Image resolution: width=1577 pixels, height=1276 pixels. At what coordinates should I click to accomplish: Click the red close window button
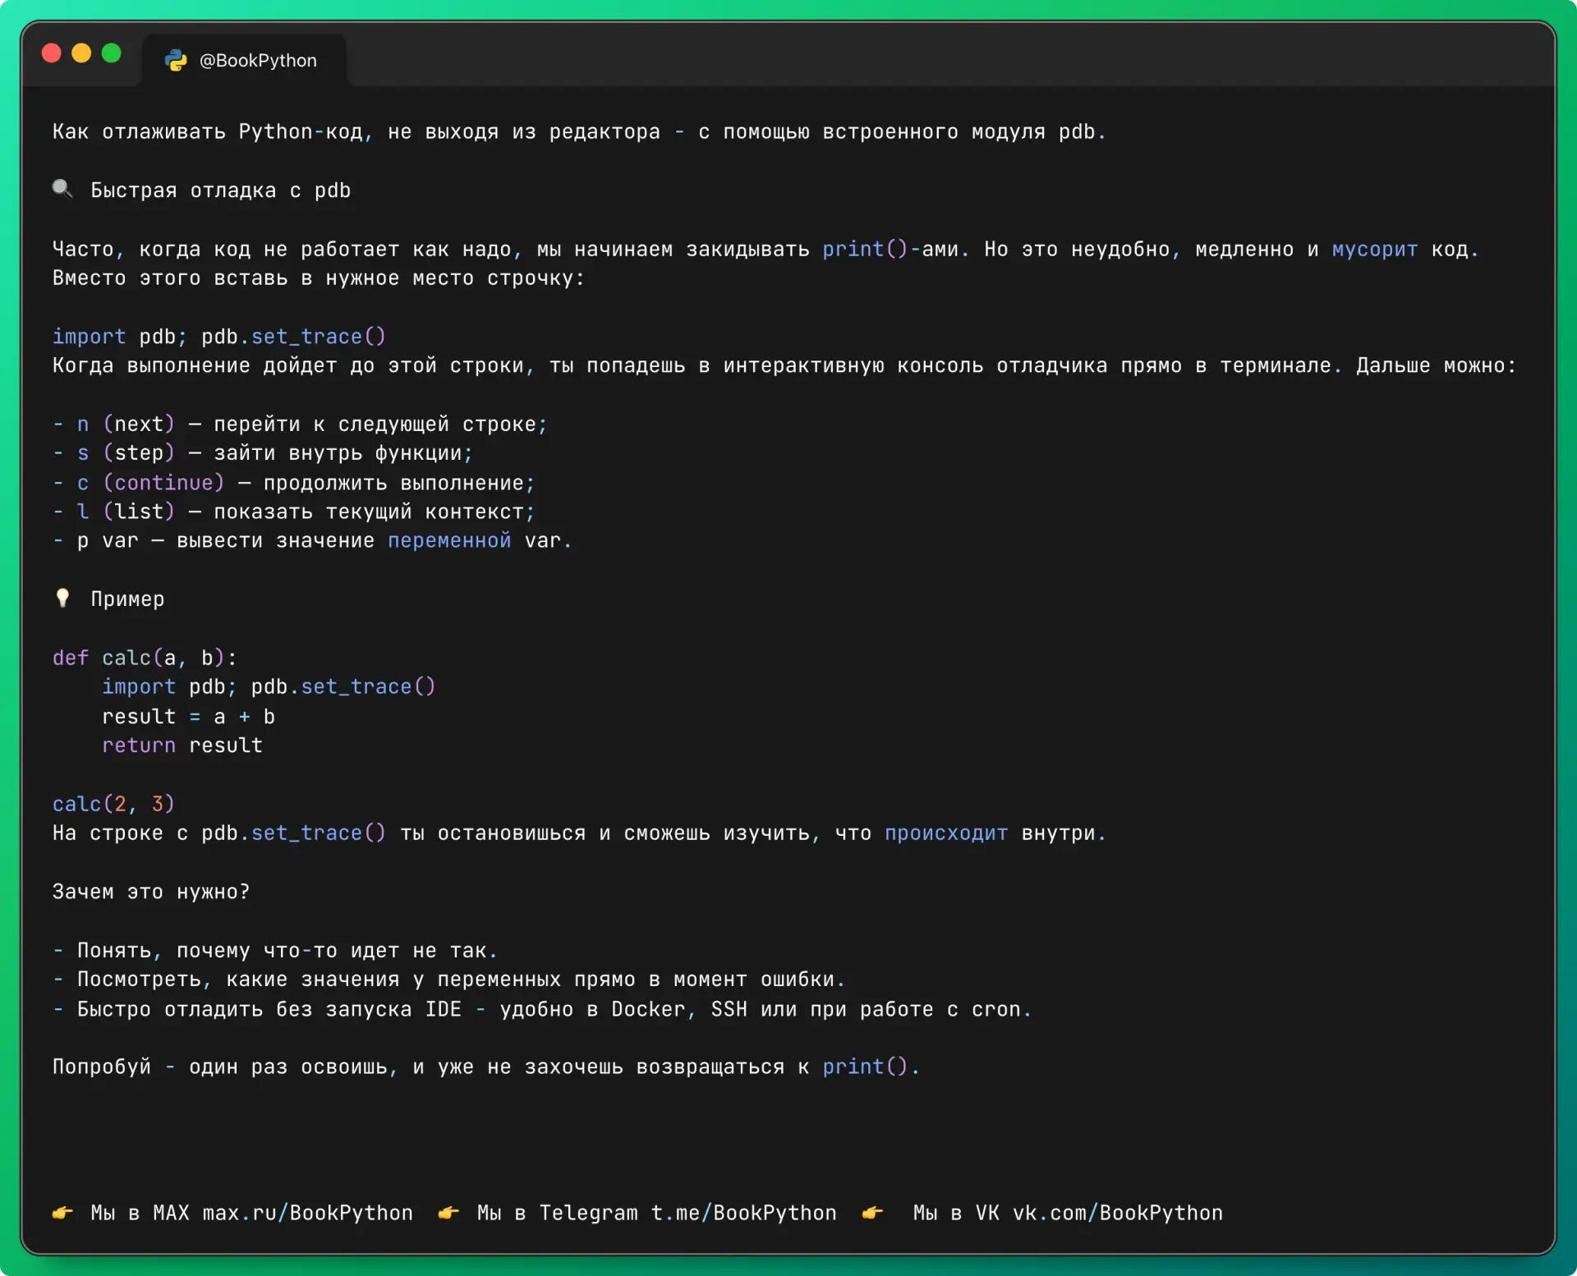tap(51, 53)
